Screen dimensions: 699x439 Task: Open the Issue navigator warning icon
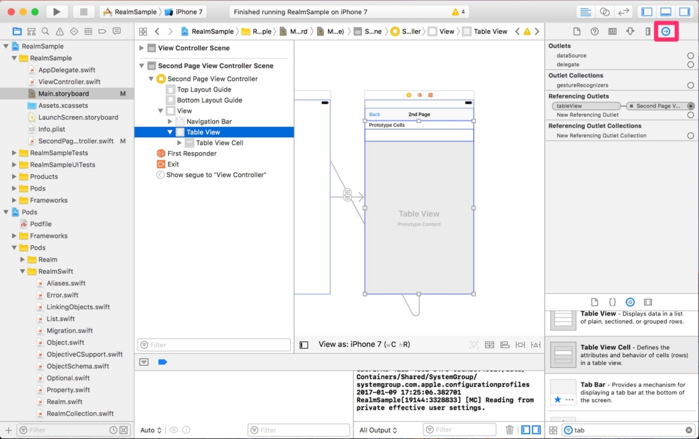point(60,31)
